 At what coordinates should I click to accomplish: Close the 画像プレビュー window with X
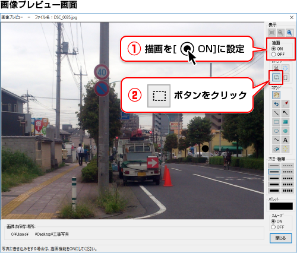(292, 17)
